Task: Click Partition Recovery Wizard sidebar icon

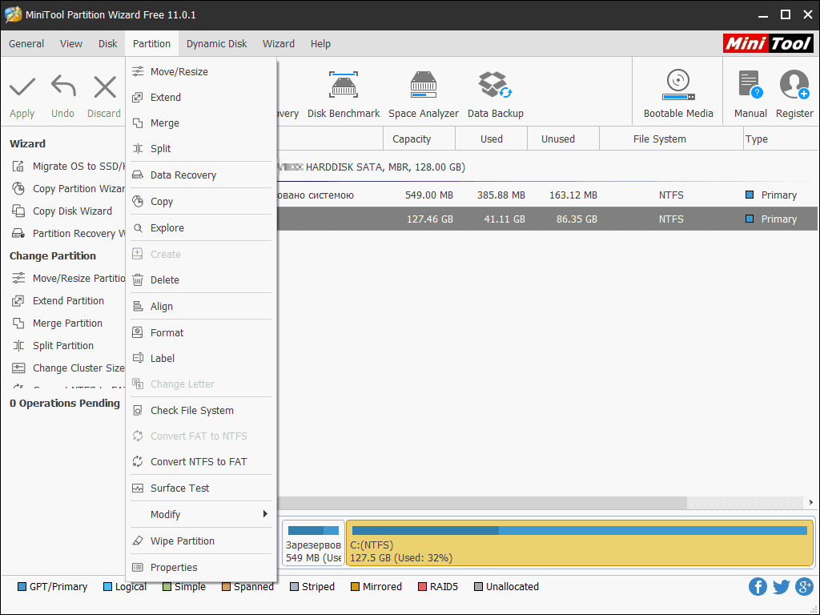Action: click(18, 234)
